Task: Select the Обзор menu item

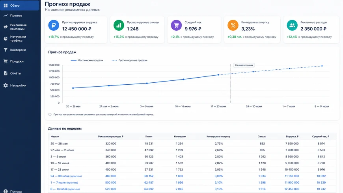Action: pyautogui.click(x=19, y=6)
